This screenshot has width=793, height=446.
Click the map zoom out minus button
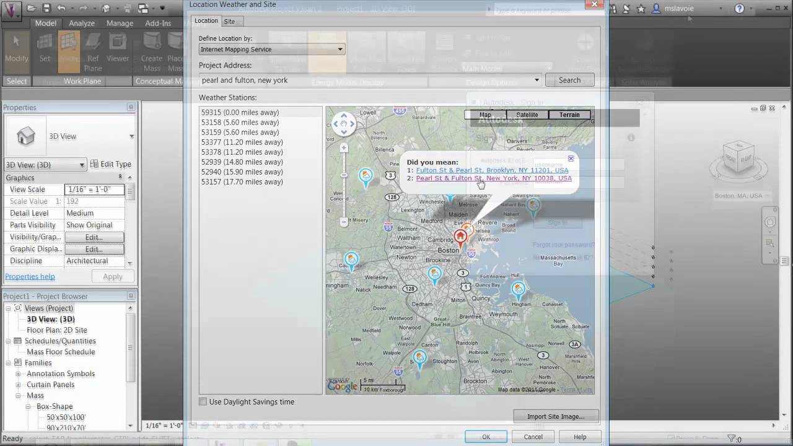point(344,222)
